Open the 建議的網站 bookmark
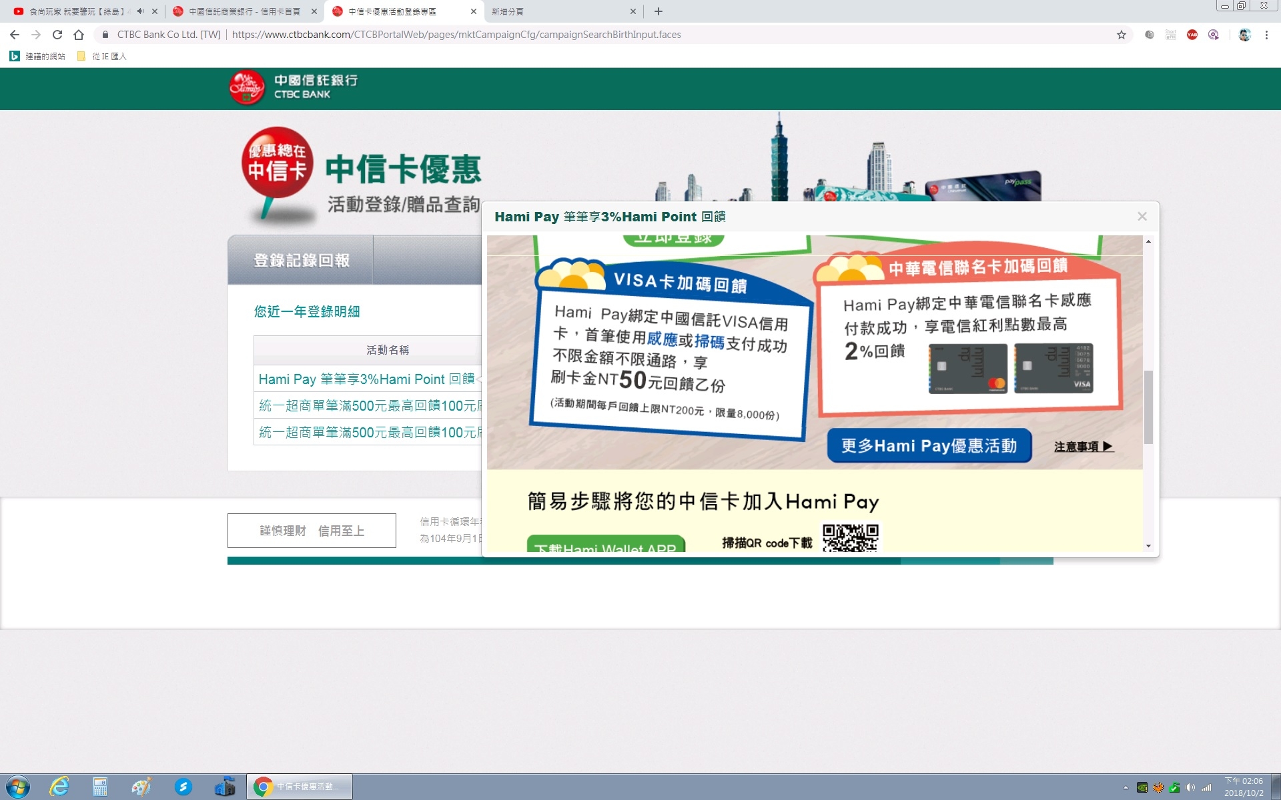 [38, 56]
